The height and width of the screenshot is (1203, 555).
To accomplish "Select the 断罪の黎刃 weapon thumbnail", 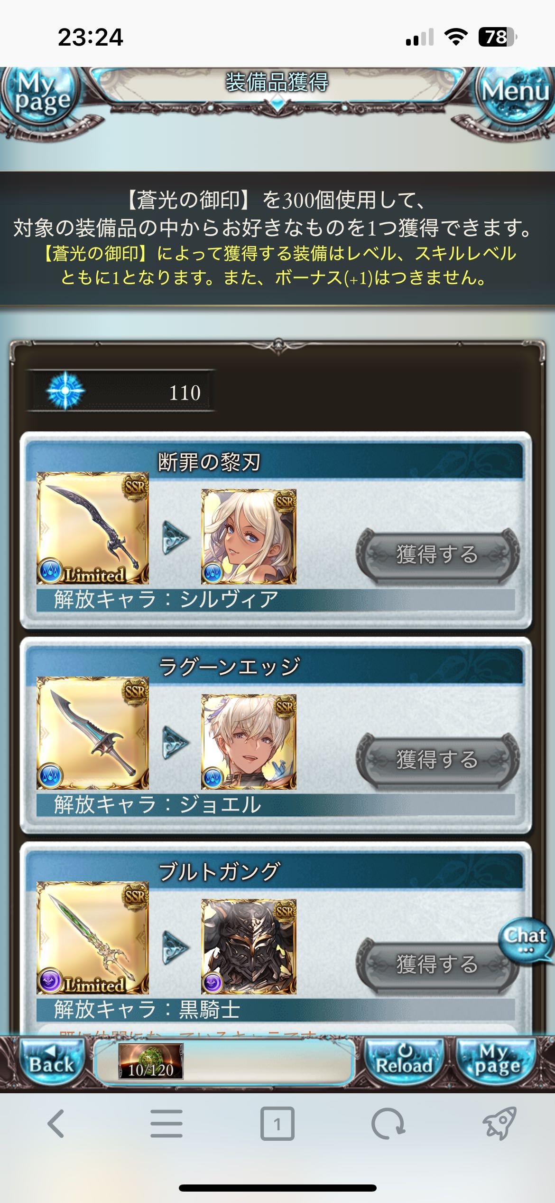I will tap(93, 528).
